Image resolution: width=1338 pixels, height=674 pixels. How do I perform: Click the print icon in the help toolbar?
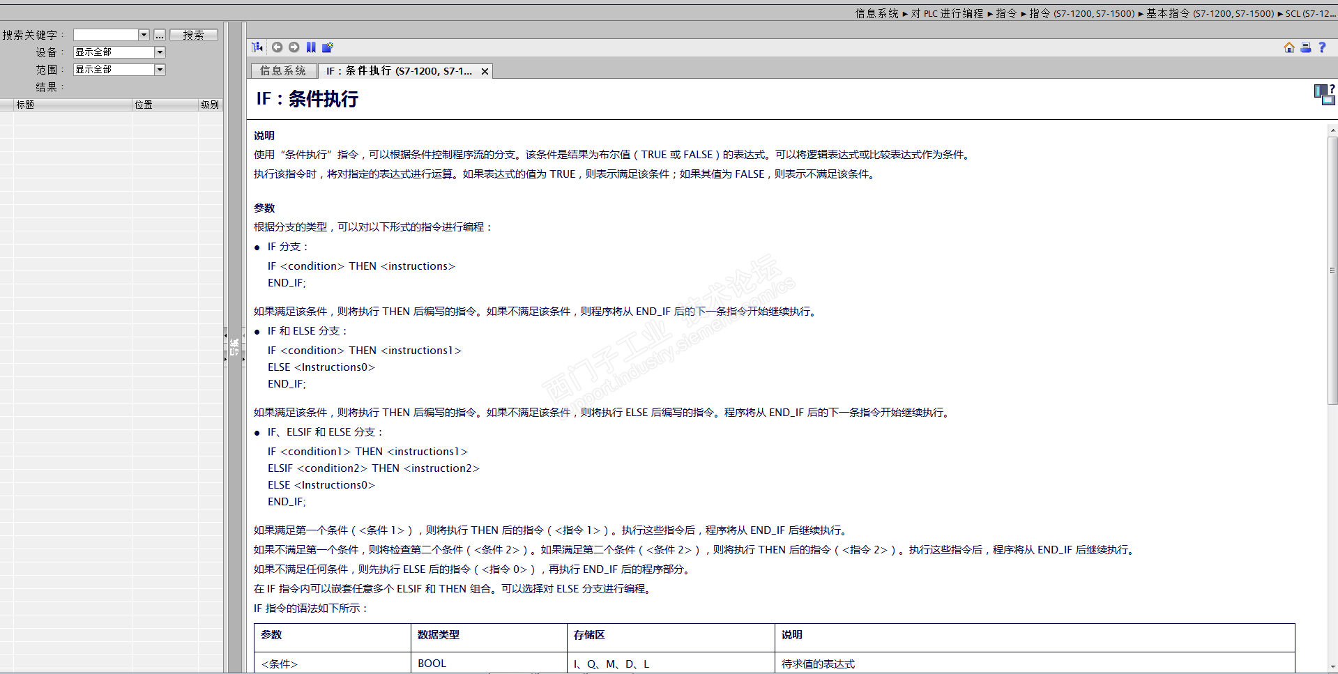pyautogui.click(x=1306, y=47)
